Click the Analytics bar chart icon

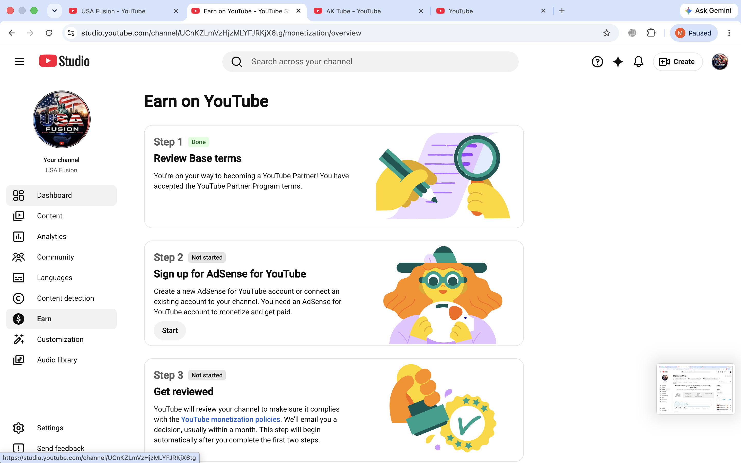18,236
